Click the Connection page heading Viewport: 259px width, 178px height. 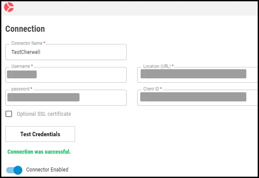pyautogui.click(x=25, y=29)
